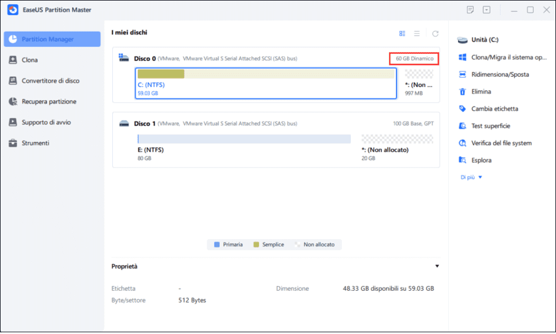This screenshot has width=556, height=334.
Task: Click the Dimensione property label
Action: pos(292,289)
